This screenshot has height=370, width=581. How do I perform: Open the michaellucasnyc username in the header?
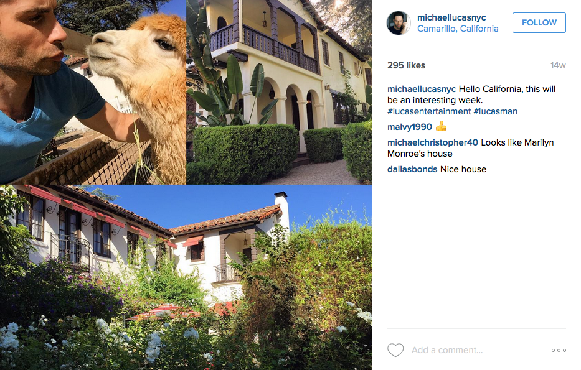point(451,17)
